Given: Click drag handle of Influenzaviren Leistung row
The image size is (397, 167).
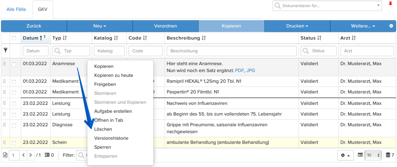Looking at the screenshot, I should tap(4, 103).
